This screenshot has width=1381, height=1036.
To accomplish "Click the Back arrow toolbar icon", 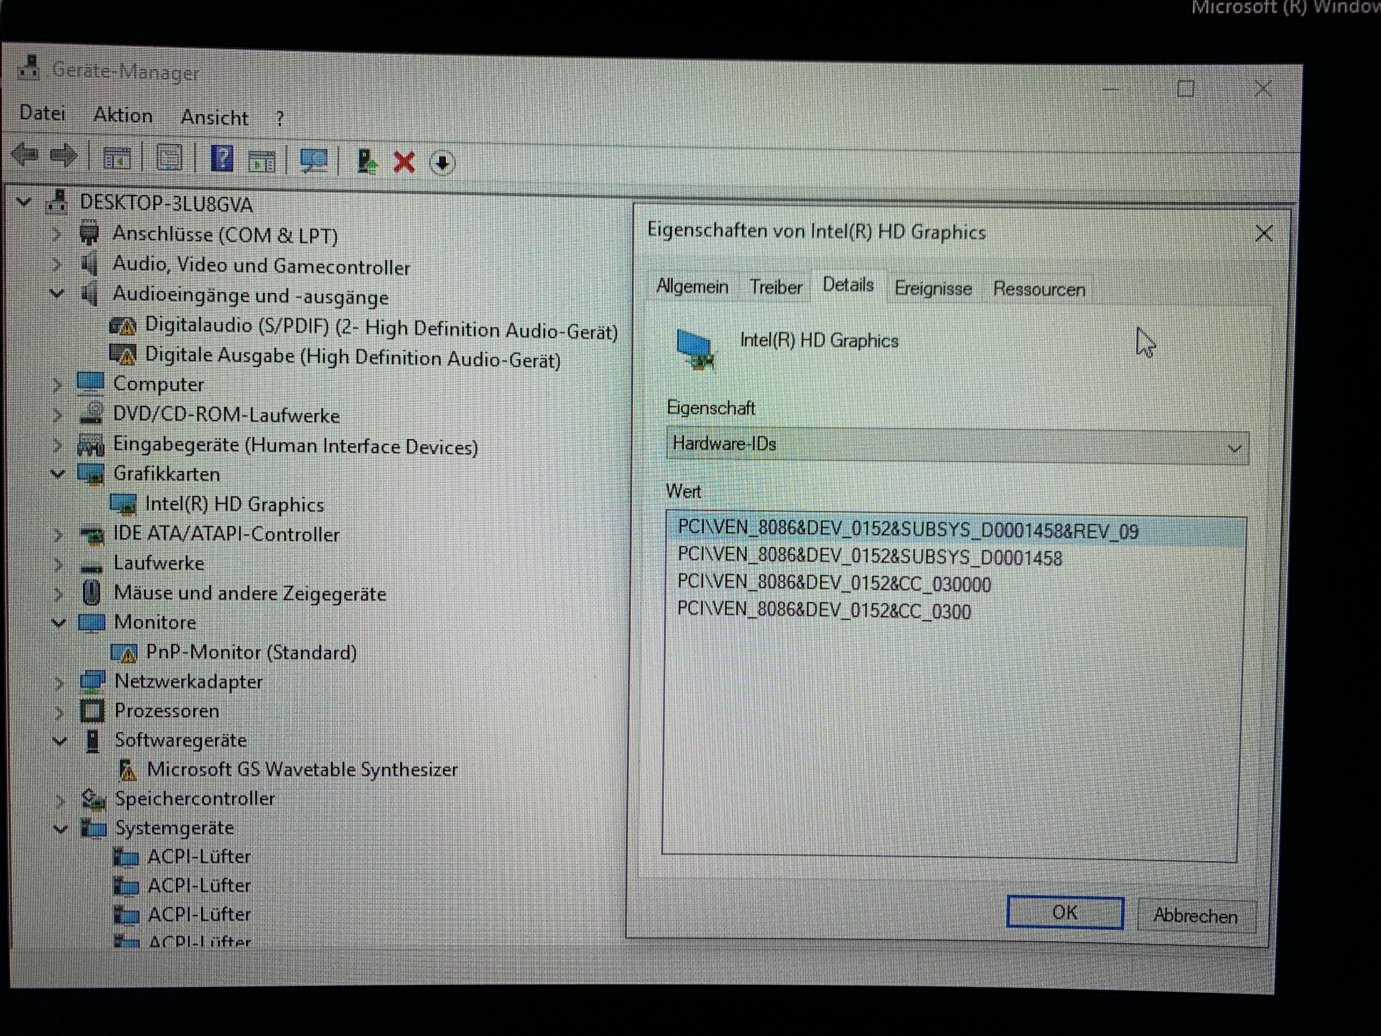I will click(25, 154).
